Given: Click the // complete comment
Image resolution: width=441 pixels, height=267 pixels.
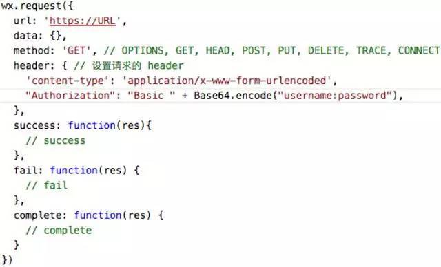Looking at the screenshot, I should pyautogui.click(x=59, y=231).
